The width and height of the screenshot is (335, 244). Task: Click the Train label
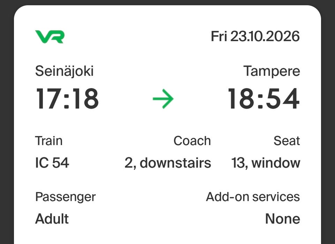click(49, 141)
